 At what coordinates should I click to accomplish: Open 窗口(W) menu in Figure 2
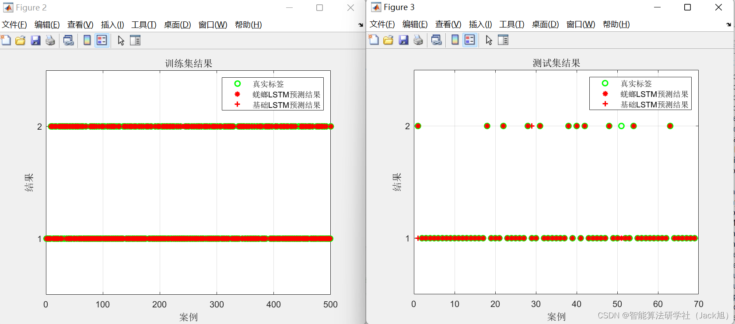tap(213, 25)
